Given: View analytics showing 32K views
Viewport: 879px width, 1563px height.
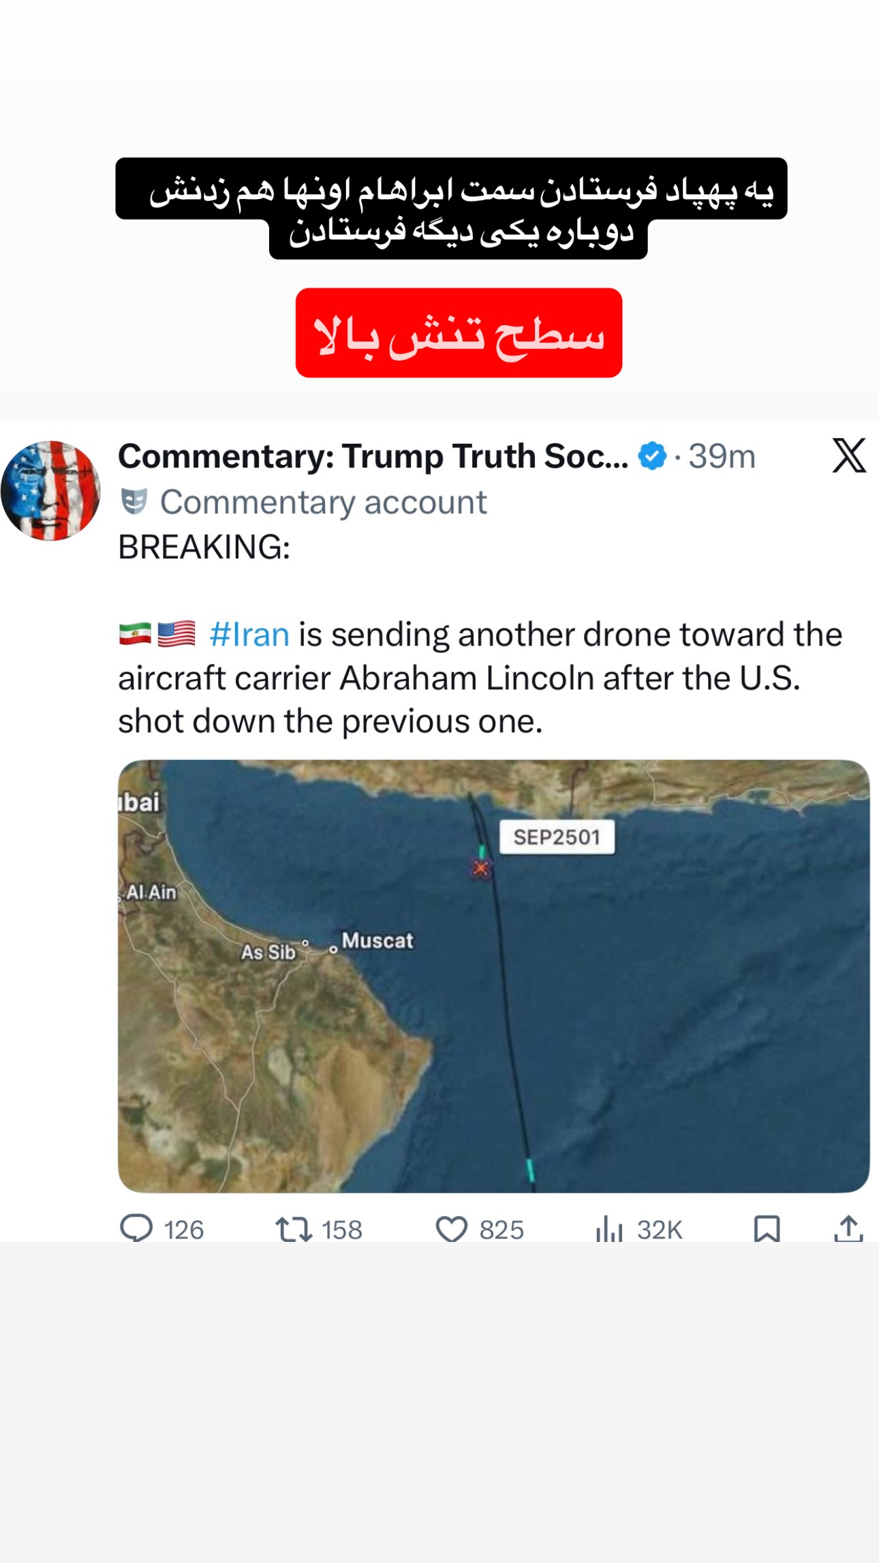Looking at the screenshot, I should [x=638, y=1229].
